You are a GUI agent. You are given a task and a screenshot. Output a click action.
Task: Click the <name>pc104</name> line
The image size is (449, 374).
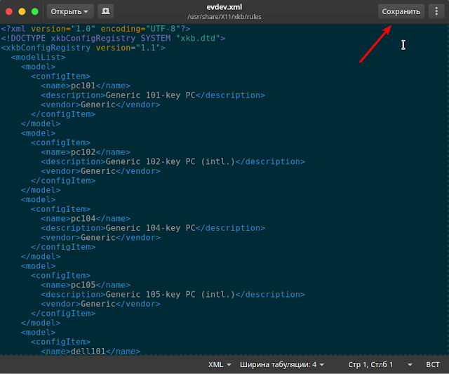pos(86,218)
